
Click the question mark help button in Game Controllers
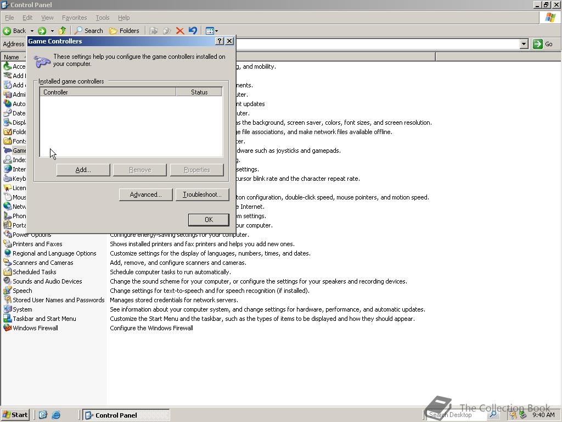point(220,41)
